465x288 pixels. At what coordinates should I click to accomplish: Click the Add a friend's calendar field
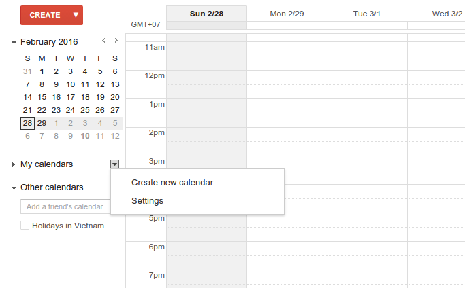click(x=65, y=206)
